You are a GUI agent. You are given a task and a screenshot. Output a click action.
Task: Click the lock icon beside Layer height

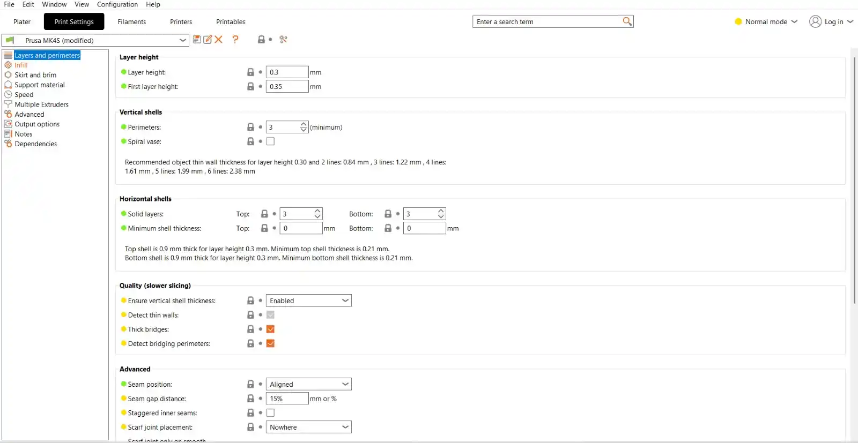coord(250,72)
